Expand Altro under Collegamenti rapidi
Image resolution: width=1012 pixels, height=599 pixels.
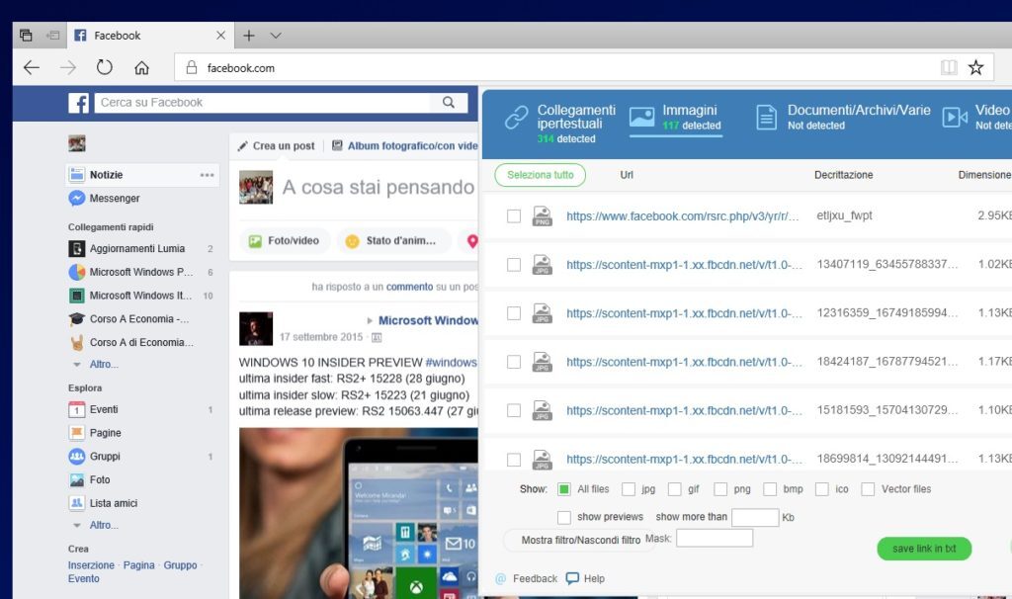coord(103,364)
